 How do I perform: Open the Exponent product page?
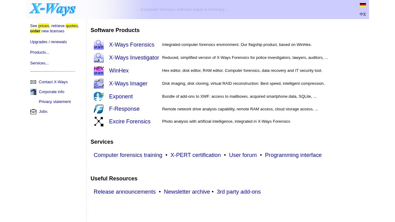121,97
